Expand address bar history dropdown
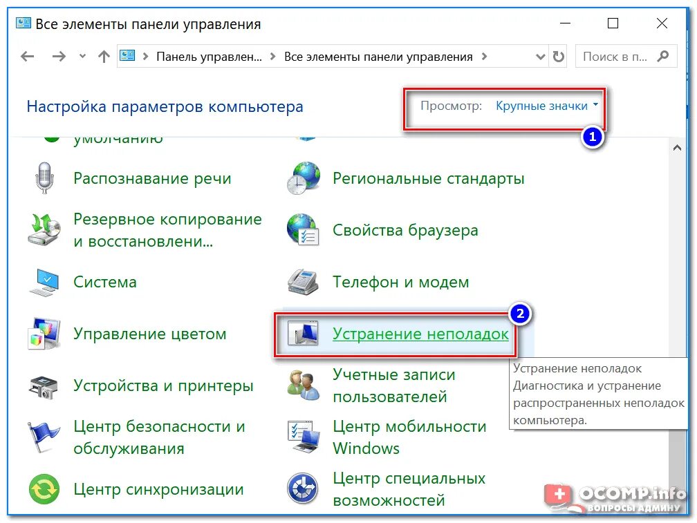This screenshot has width=697, height=523. tap(541, 57)
